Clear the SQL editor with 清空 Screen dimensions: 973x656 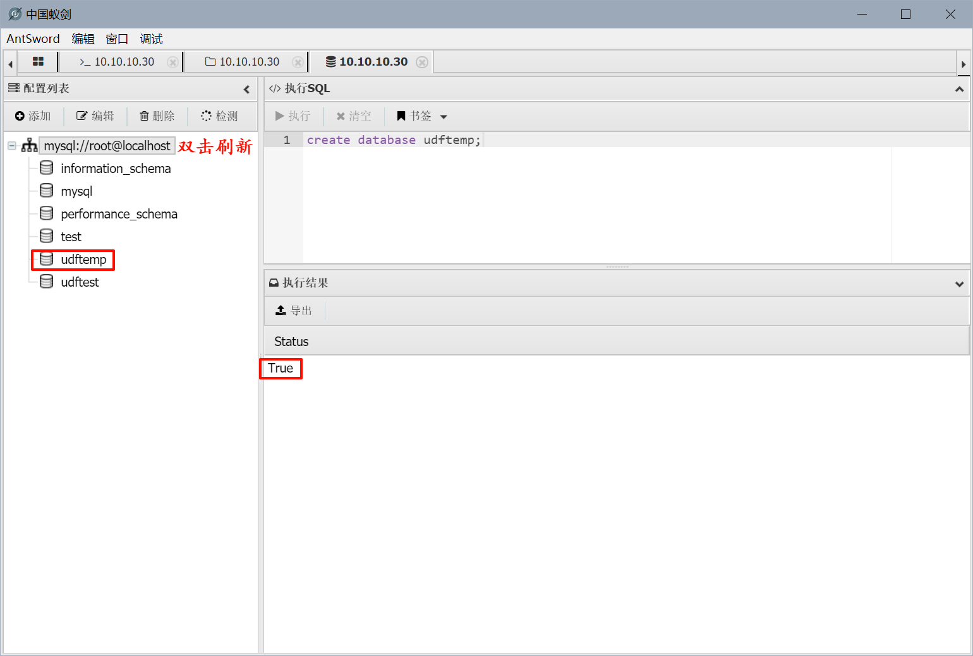click(354, 116)
